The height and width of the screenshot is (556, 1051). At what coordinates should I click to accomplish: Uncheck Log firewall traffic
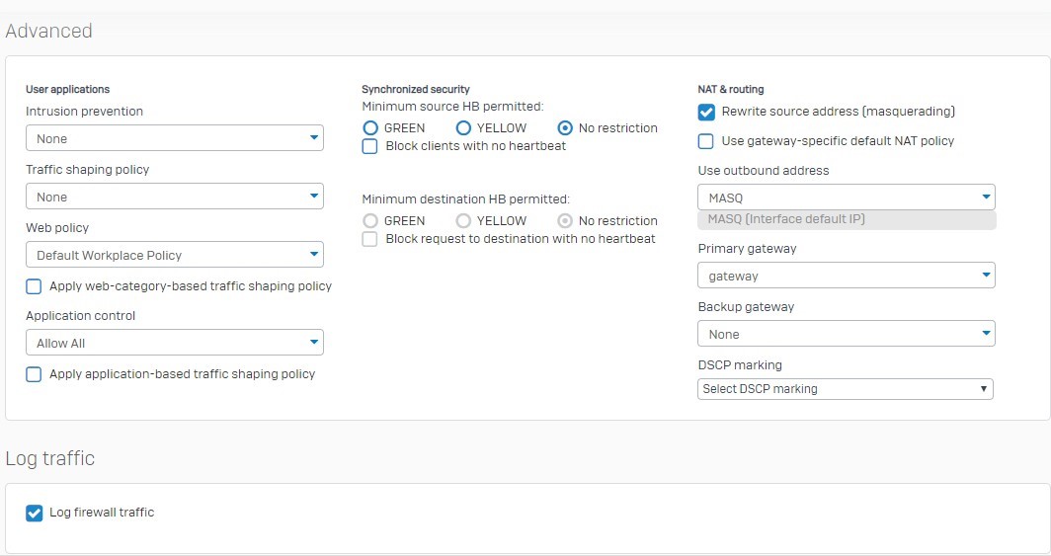click(x=35, y=514)
